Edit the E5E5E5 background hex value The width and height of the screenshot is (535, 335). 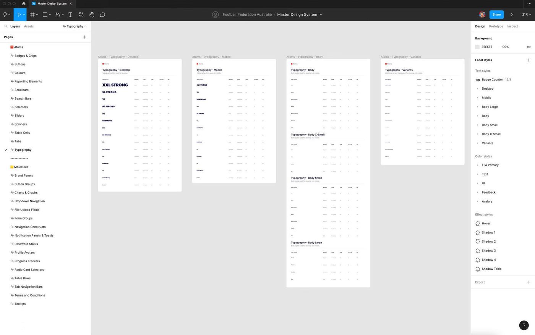click(487, 47)
